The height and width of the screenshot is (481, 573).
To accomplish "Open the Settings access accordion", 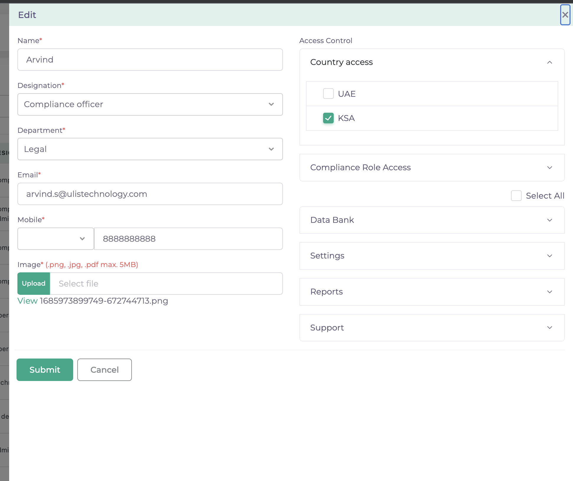I will point(432,256).
